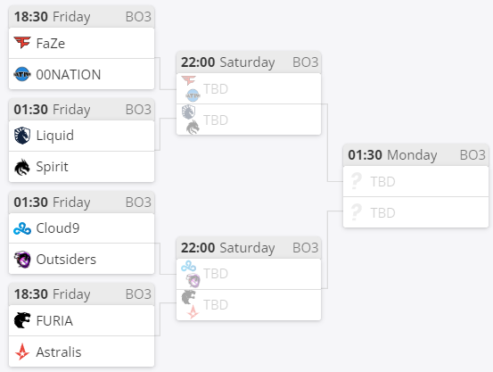Select the Liquid horse logo
The height and width of the screenshot is (372, 493).
point(22,136)
